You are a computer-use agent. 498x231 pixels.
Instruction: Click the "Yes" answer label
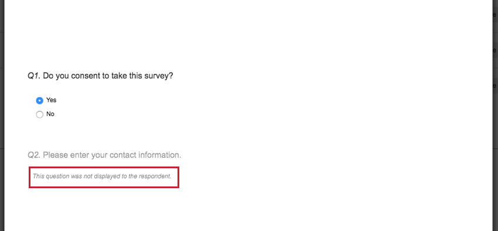pos(52,100)
